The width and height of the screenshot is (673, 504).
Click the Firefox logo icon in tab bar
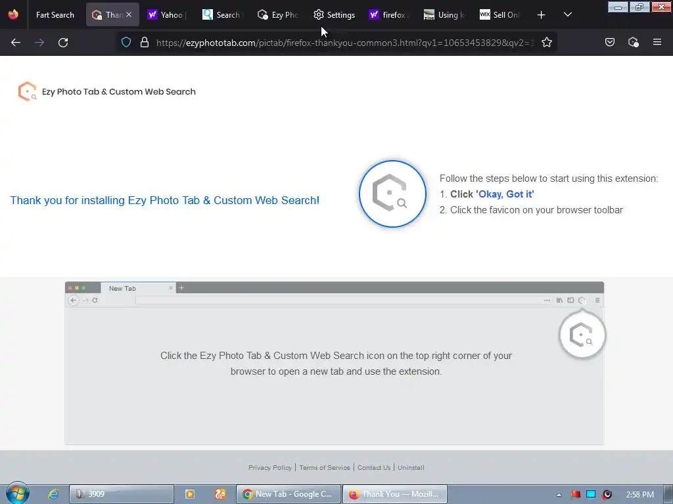[x=13, y=14]
